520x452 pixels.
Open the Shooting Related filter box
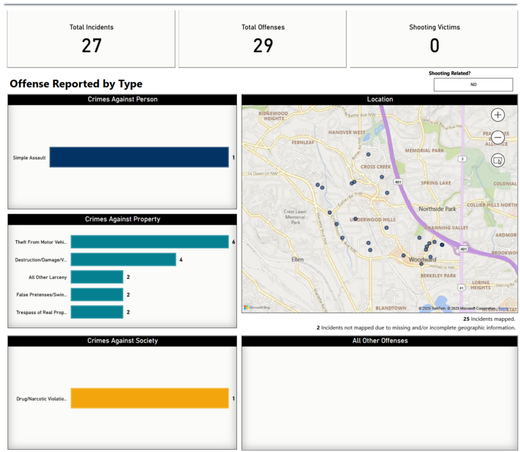473,85
